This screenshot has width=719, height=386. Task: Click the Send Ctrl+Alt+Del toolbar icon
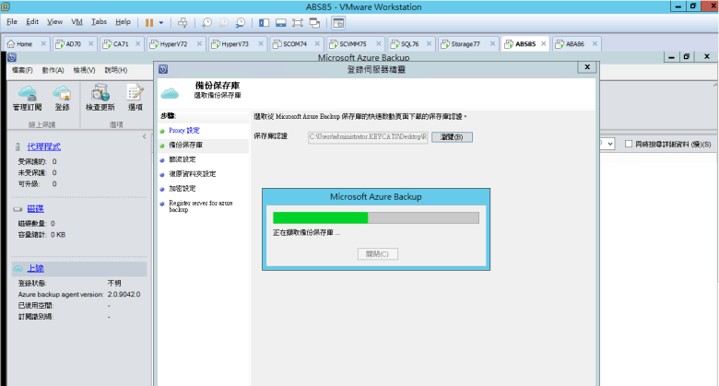[183, 21]
